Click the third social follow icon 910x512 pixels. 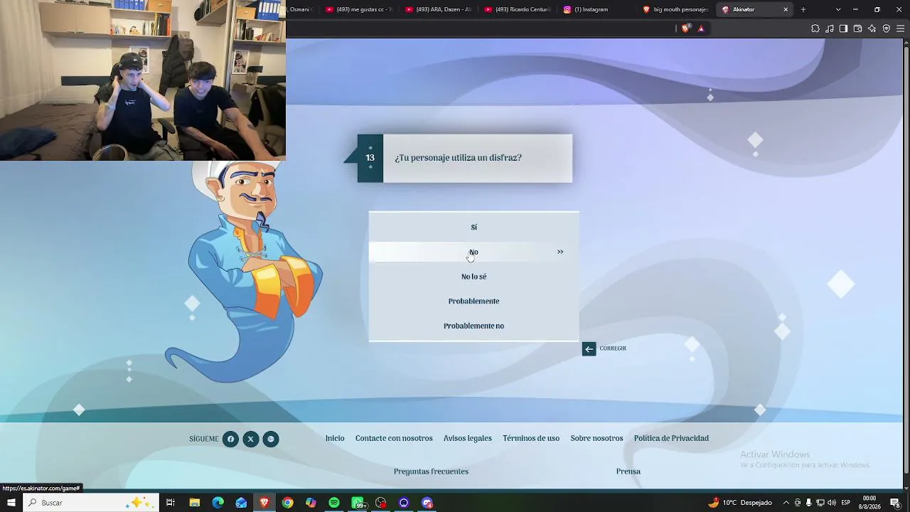tap(271, 439)
